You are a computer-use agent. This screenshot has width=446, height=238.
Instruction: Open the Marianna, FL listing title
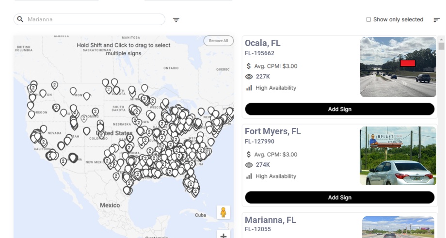[x=270, y=220]
